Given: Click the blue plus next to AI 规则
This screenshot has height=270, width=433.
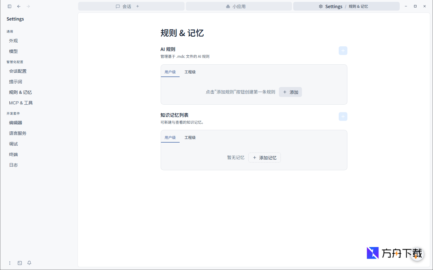Looking at the screenshot, I should point(343,50).
